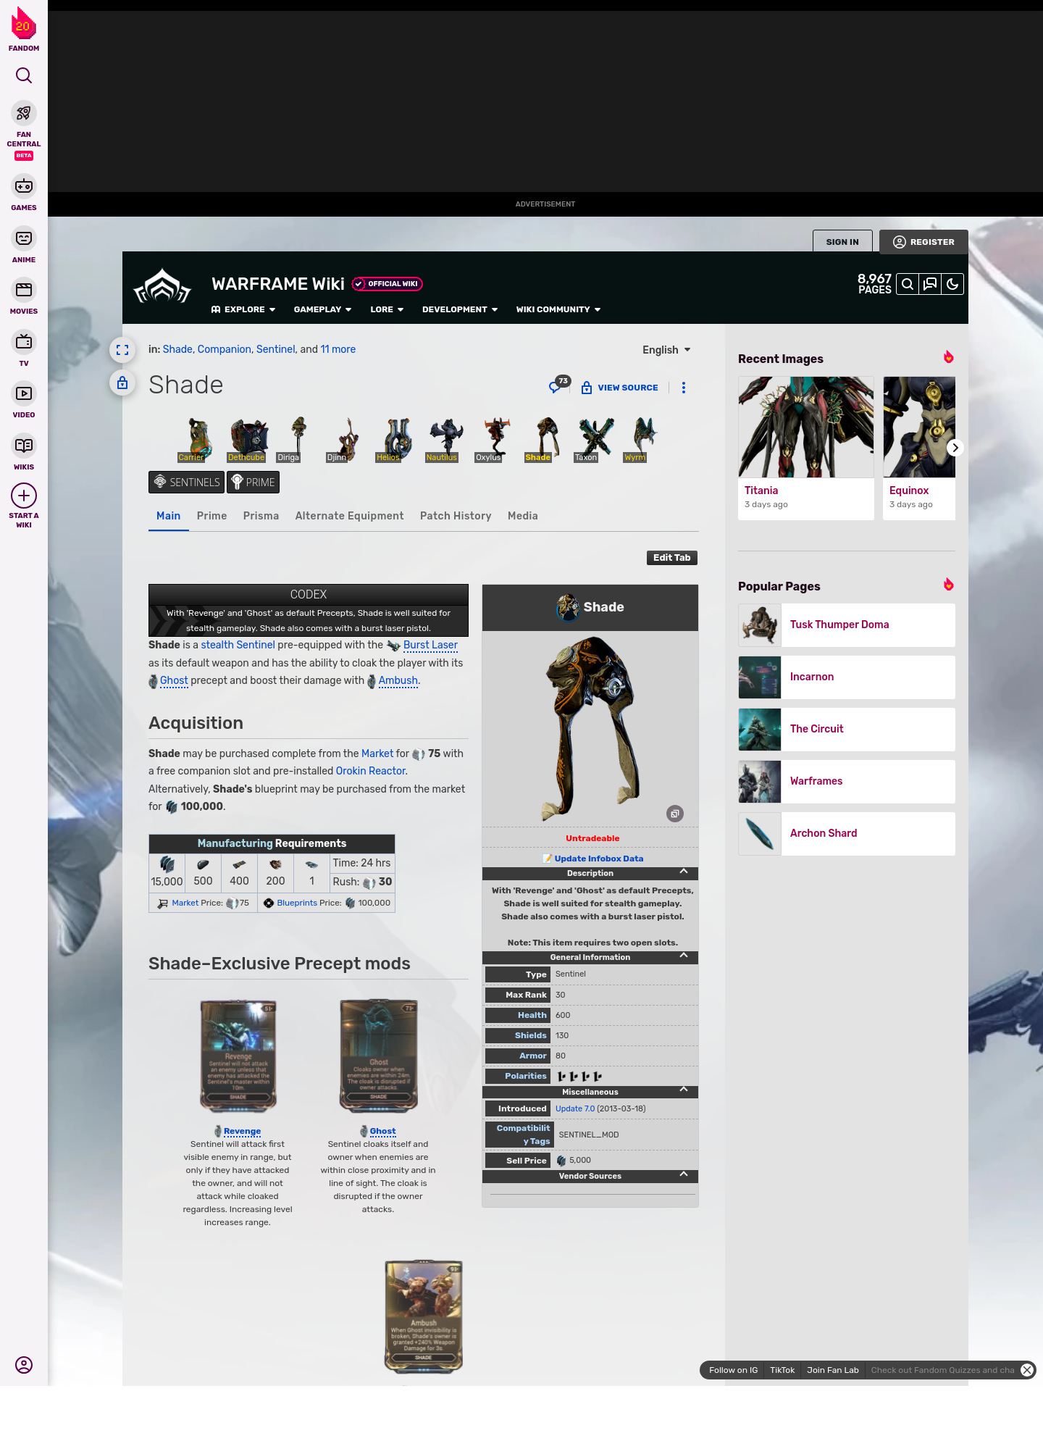
Task: Click the Sign In button
Action: [842, 242]
